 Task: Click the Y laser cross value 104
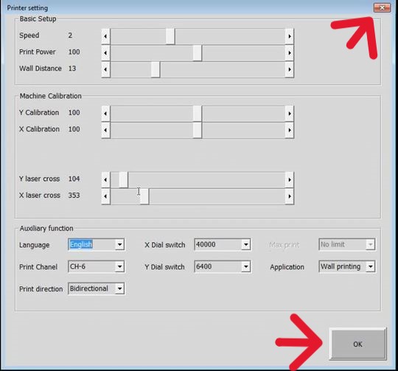click(x=74, y=178)
